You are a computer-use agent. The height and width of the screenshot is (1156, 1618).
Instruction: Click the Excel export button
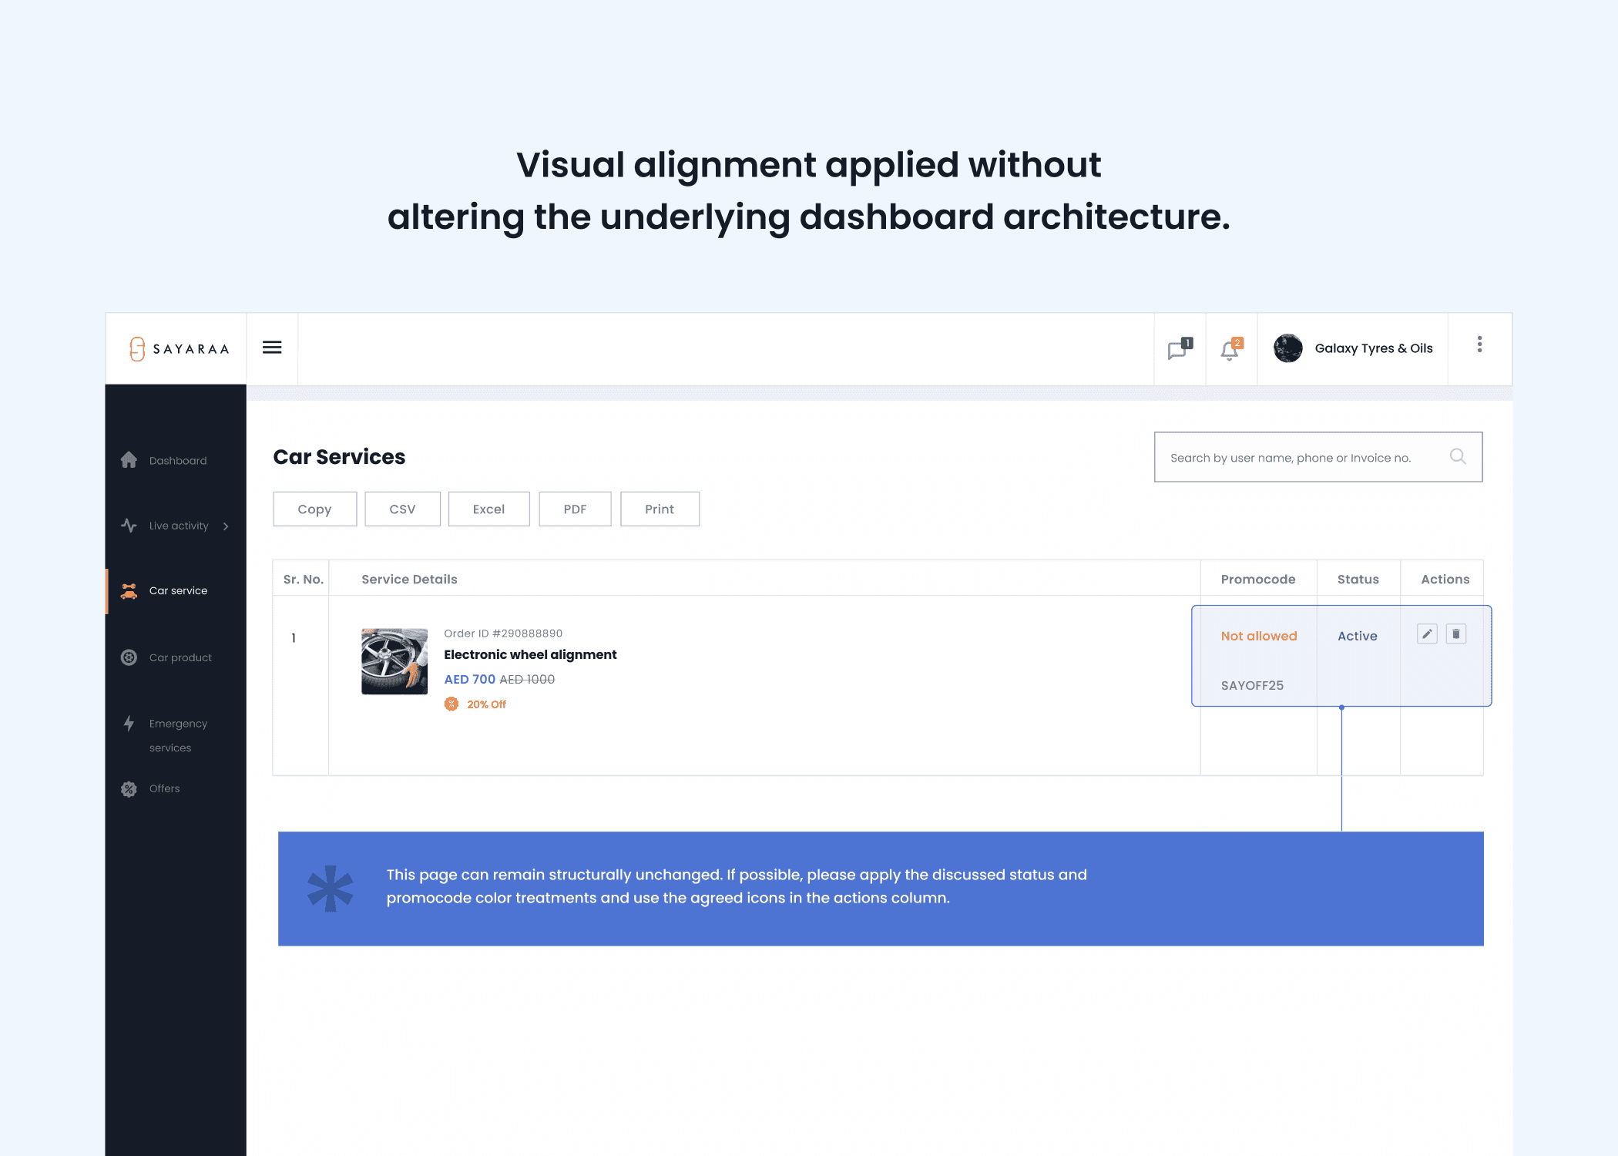pyautogui.click(x=488, y=509)
